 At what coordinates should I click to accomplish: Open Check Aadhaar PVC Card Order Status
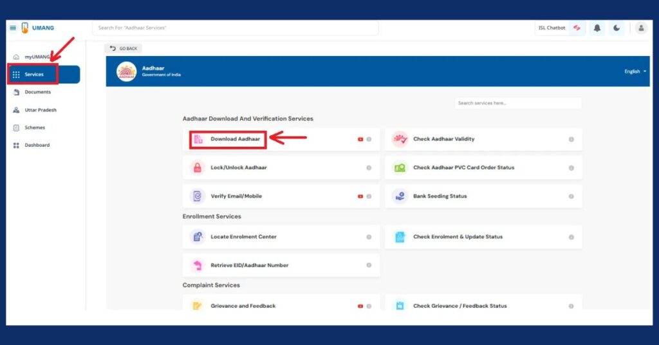click(x=483, y=167)
